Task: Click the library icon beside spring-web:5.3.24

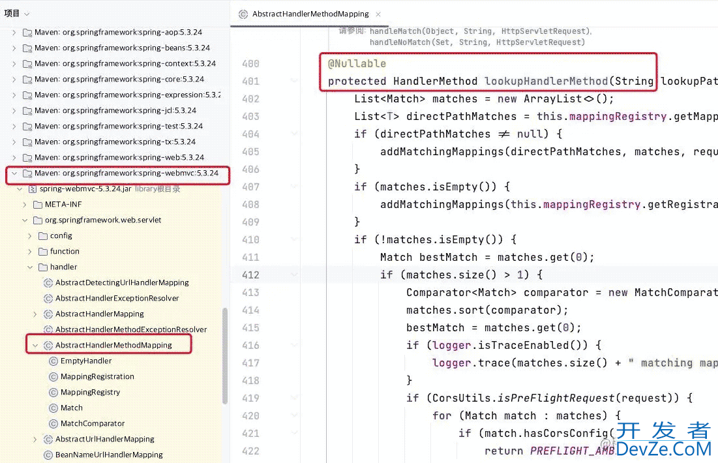Action: coord(27,158)
